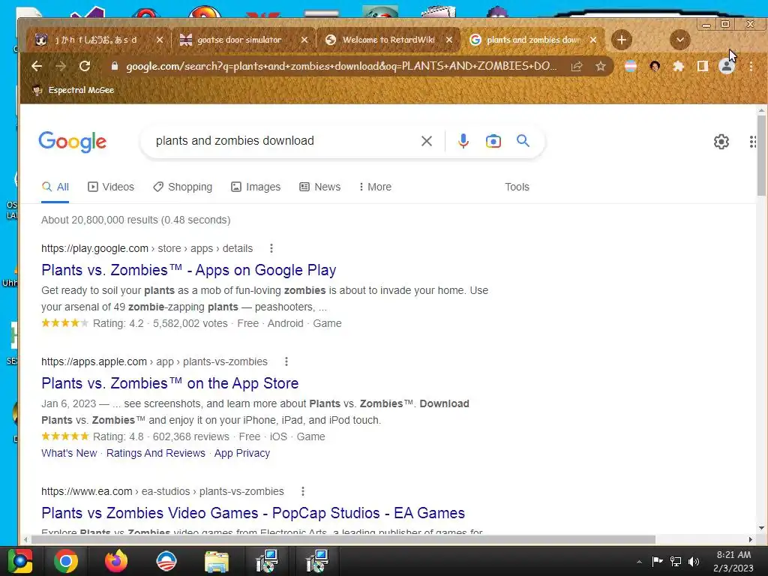
Task: Switch to the Shopping results tab
Action: point(183,187)
